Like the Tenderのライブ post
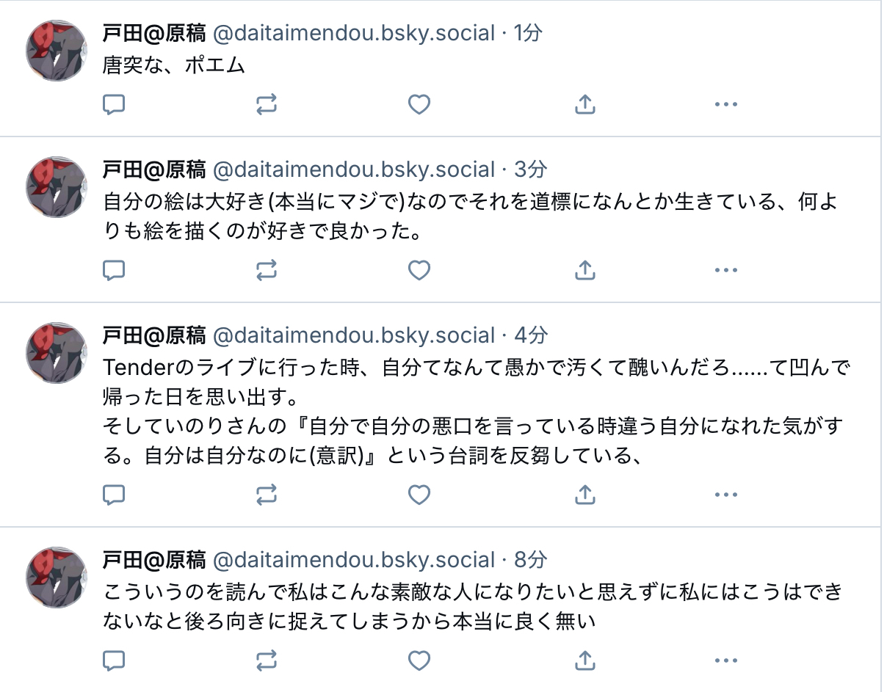This screenshot has width=887, height=692. [x=419, y=495]
